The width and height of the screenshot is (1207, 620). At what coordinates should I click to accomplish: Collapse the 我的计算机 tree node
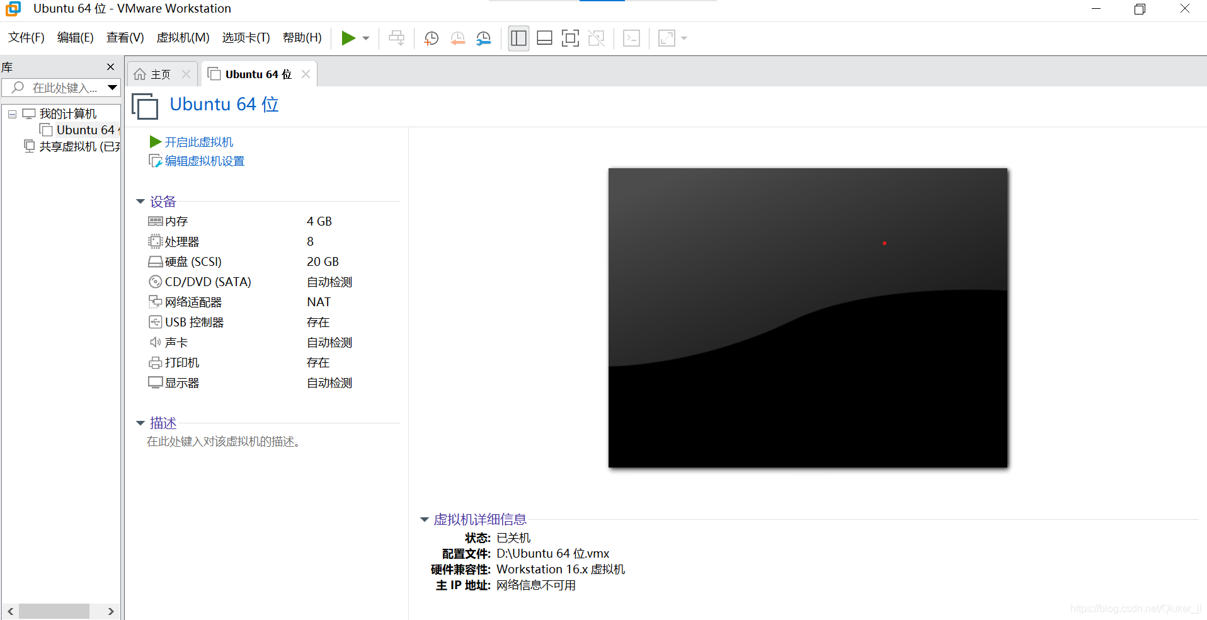[x=12, y=114]
